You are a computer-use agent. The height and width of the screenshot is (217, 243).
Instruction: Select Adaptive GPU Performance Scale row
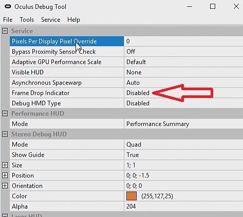[67, 62]
